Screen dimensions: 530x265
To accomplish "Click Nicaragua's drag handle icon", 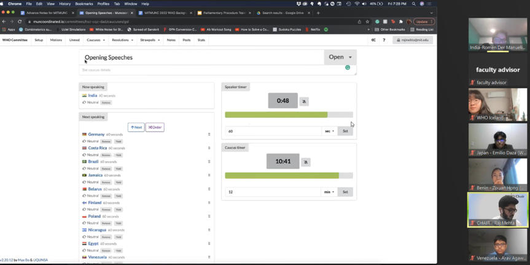I will 209,230.
